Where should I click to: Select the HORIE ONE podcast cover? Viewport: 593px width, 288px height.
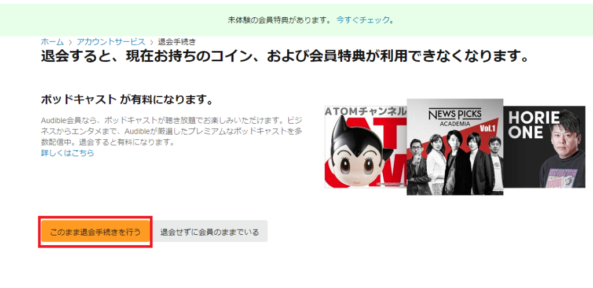544,147
